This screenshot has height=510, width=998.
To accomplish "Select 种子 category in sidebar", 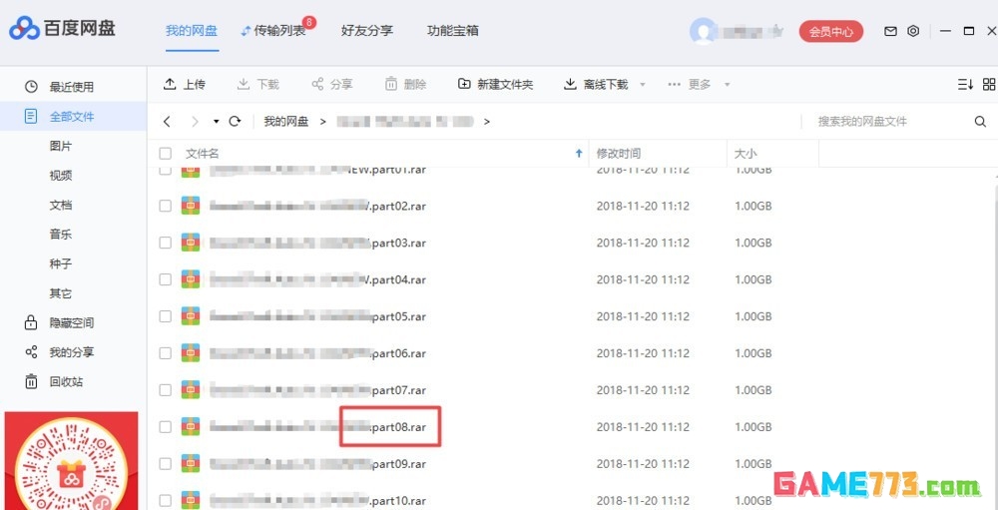I will click(61, 263).
